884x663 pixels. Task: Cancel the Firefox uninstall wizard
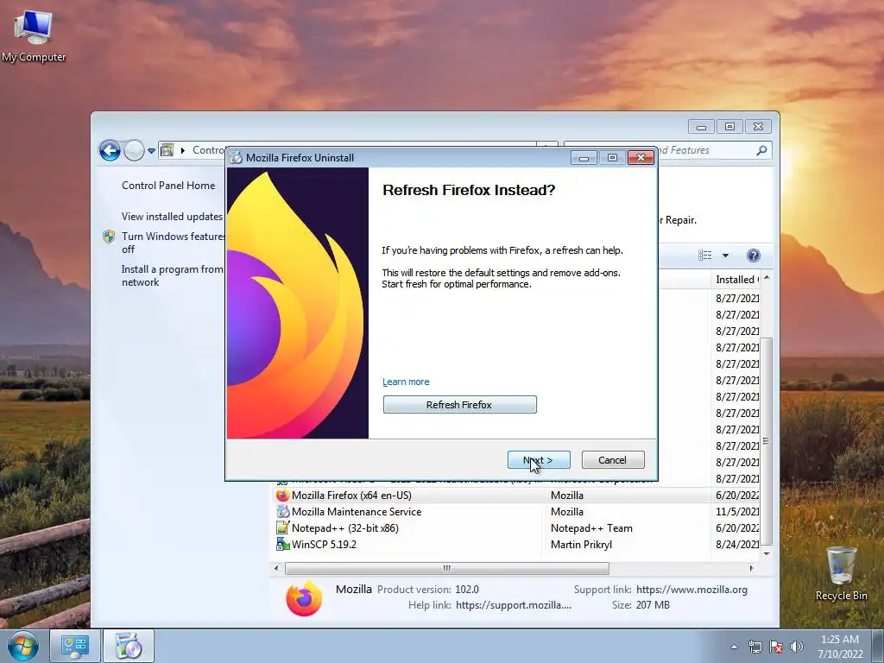click(612, 460)
